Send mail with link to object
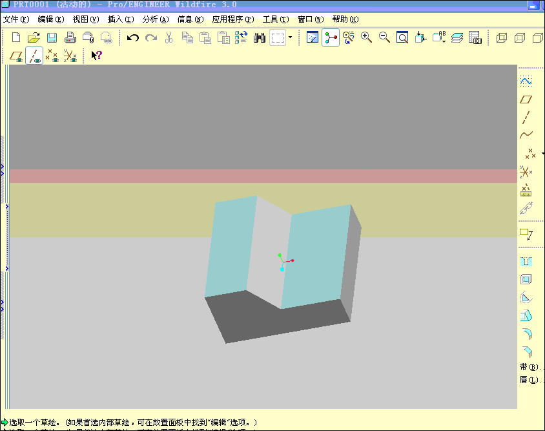Viewport: 545px width, 431px height. (106, 37)
